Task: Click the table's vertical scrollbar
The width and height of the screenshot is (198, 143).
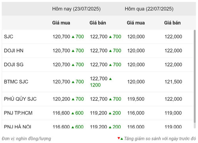Action: [x=194, y=76]
